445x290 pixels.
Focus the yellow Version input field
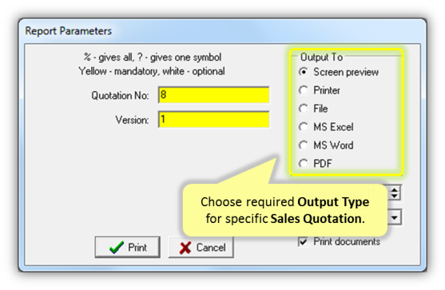pyautogui.click(x=213, y=120)
